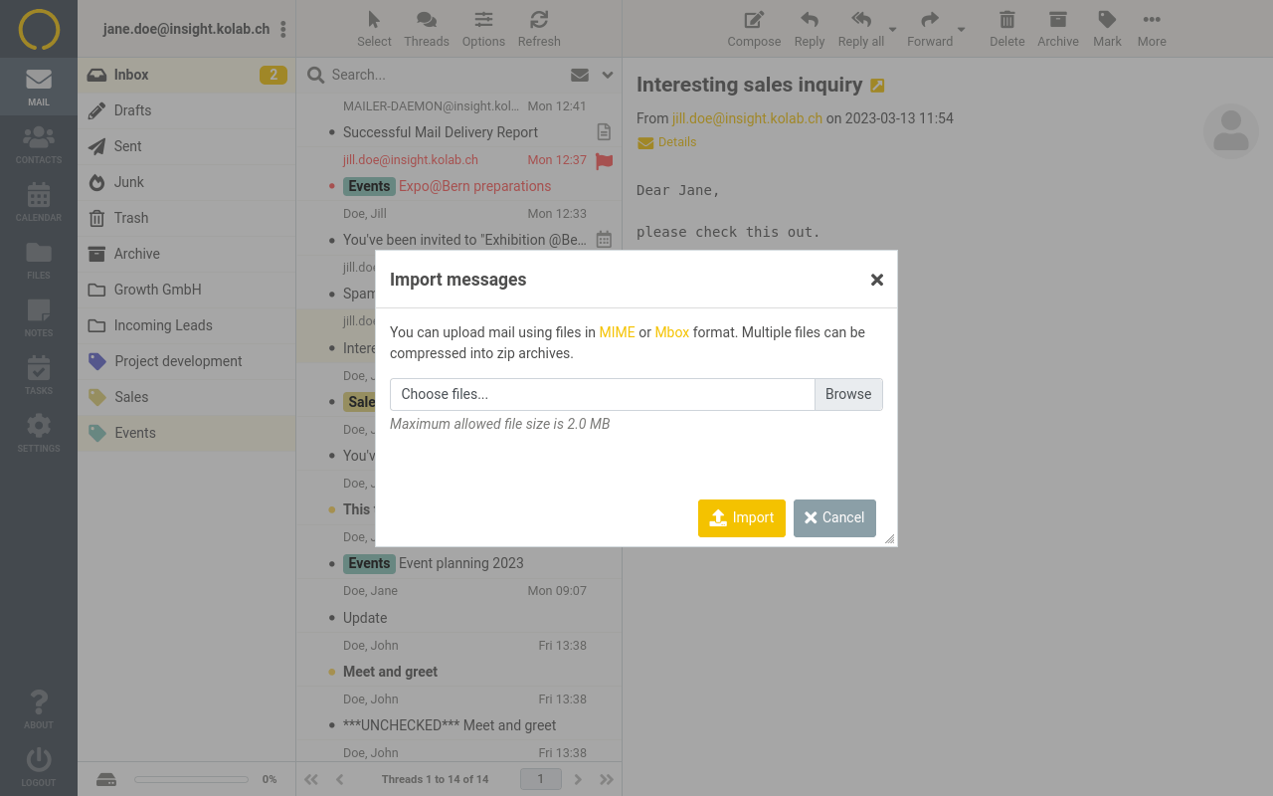1273x796 pixels.
Task: Open the Drafts folder
Action: pyautogui.click(x=187, y=110)
